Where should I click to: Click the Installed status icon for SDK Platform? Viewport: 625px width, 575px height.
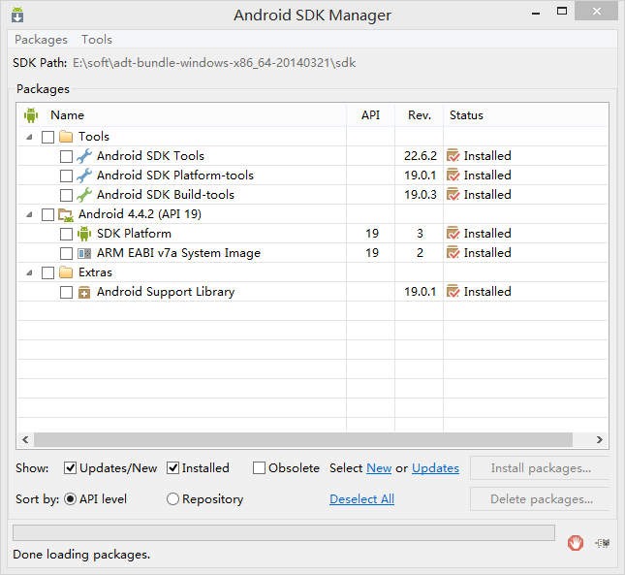pos(453,234)
